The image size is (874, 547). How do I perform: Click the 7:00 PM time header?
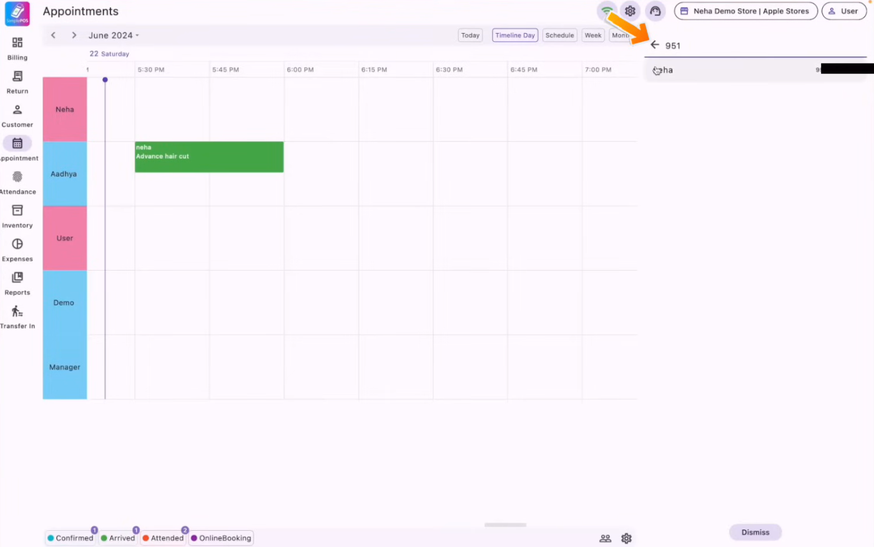(x=598, y=70)
